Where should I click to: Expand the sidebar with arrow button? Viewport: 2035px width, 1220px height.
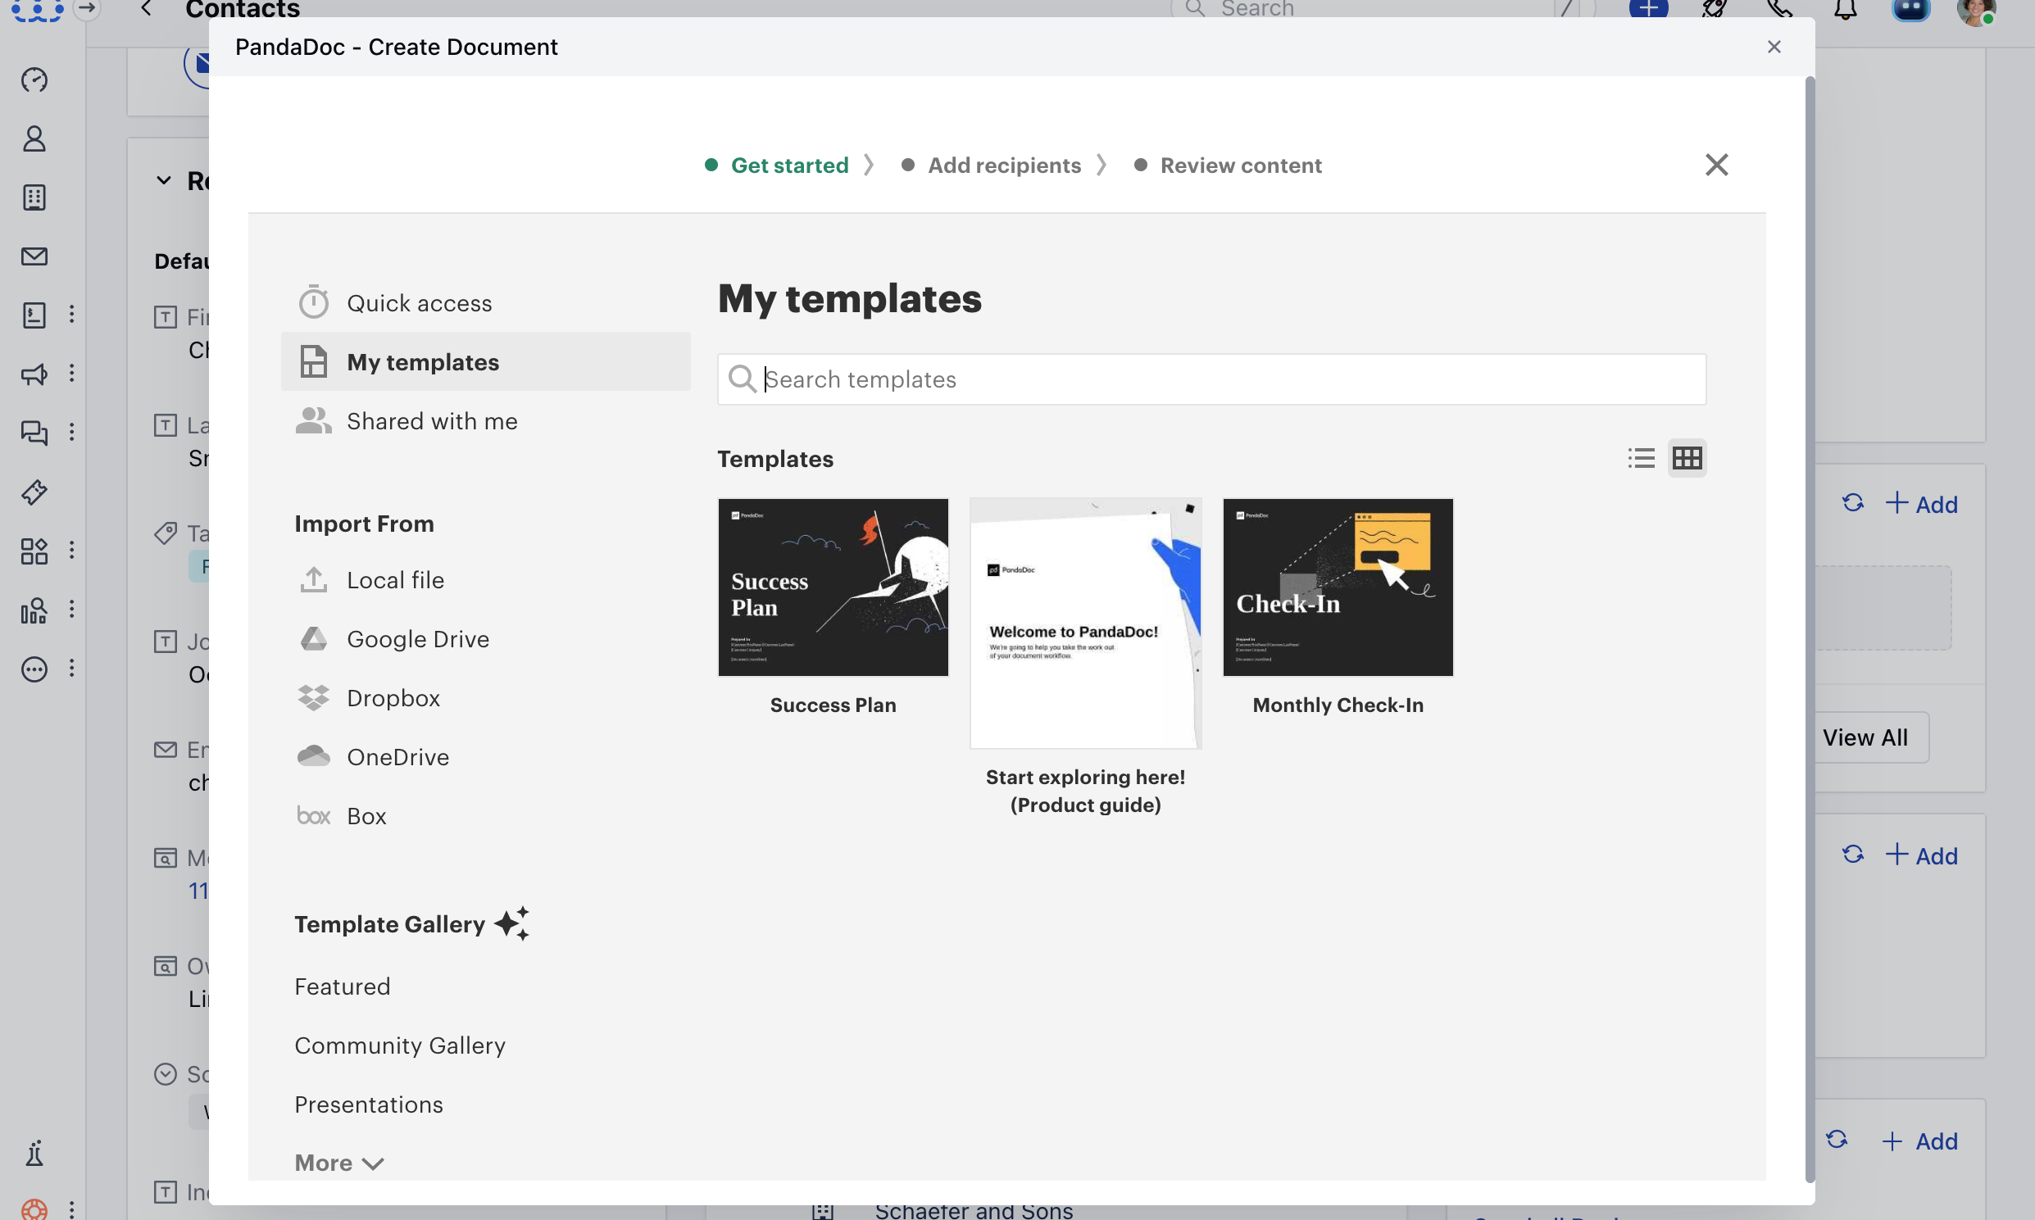tap(86, 9)
